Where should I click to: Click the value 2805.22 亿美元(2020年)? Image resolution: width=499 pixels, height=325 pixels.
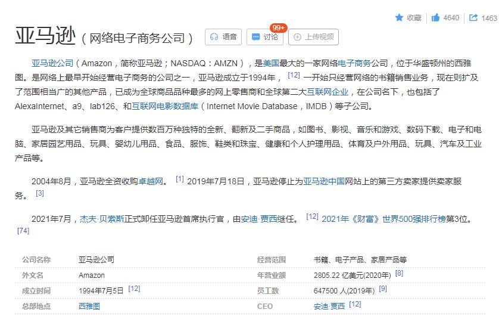pos(353,276)
